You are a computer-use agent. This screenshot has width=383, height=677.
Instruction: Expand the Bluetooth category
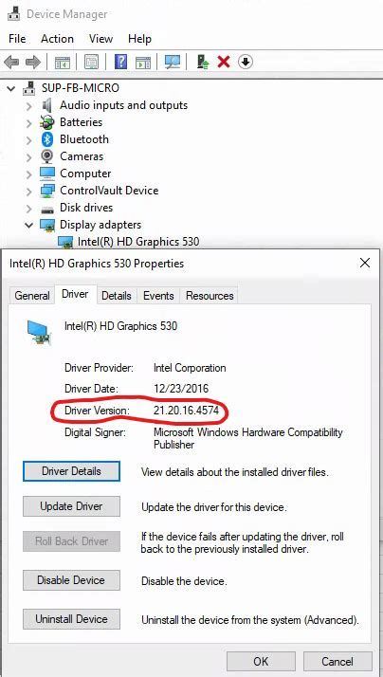[x=28, y=140]
